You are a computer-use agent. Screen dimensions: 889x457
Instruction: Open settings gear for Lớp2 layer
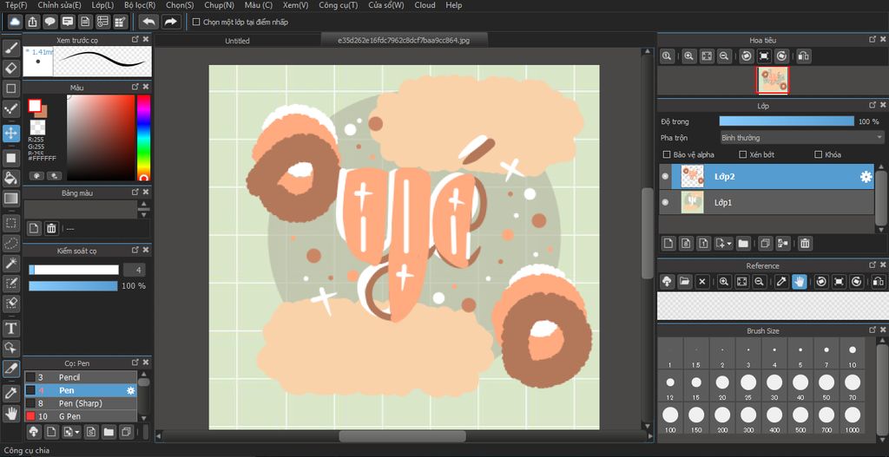[x=866, y=177]
